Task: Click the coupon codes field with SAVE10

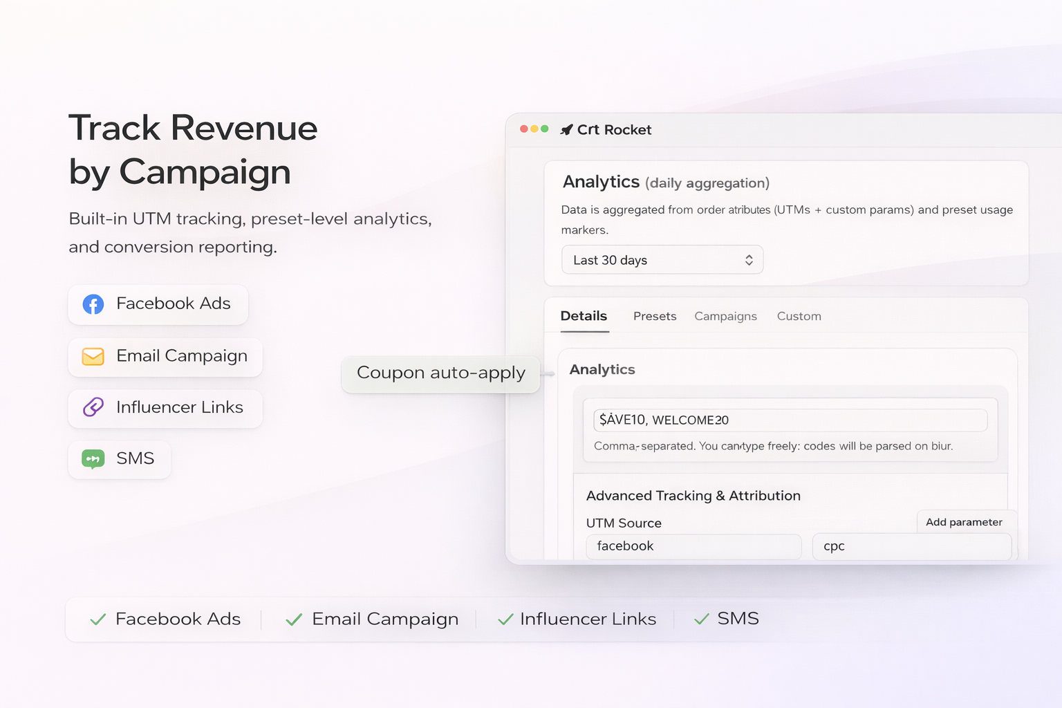Action: point(790,420)
